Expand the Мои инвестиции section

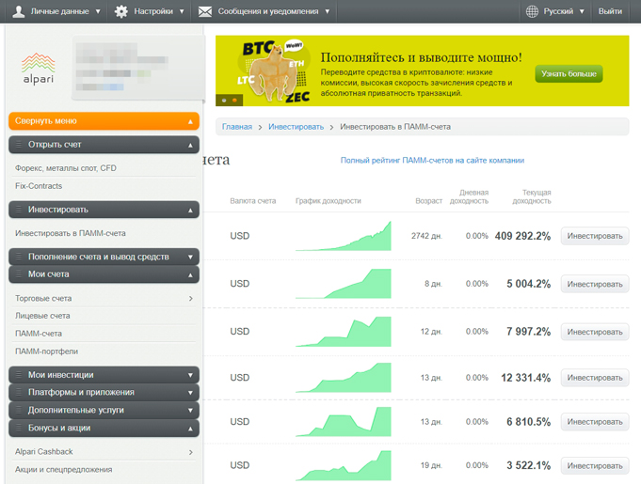pyautogui.click(x=104, y=375)
